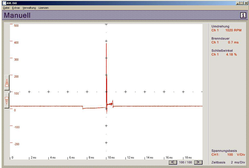Image resolution: width=249 pixels, height=168 pixels.
Task: Click the Schließwinkel 4.18 % reading
Action: pyautogui.click(x=231, y=54)
